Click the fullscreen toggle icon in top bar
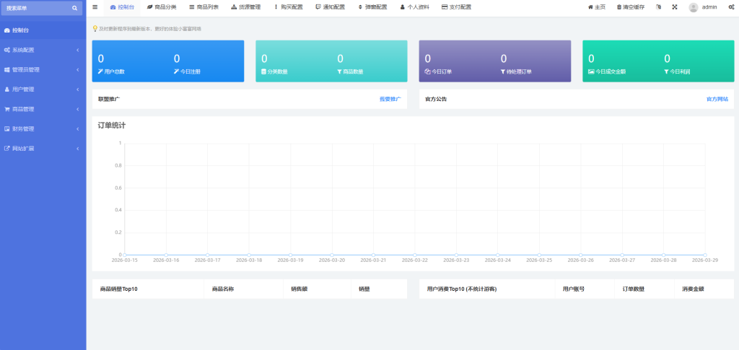The height and width of the screenshot is (350, 739). click(675, 7)
